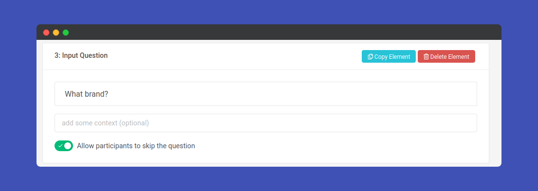Viewport: 538px width, 191px height.
Task: Click the Delete Element text label
Action: pos(450,57)
